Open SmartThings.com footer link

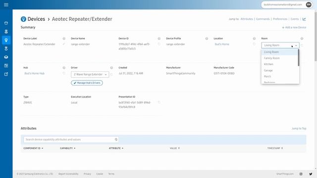pyautogui.click(x=285, y=174)
